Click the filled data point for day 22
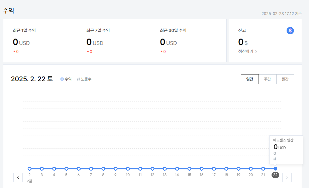This screenshot has width=309, height=188. [x=275, y=169]
